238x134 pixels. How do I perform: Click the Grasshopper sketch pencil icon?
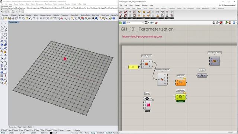pyautogui.click(x=156, y=23)
